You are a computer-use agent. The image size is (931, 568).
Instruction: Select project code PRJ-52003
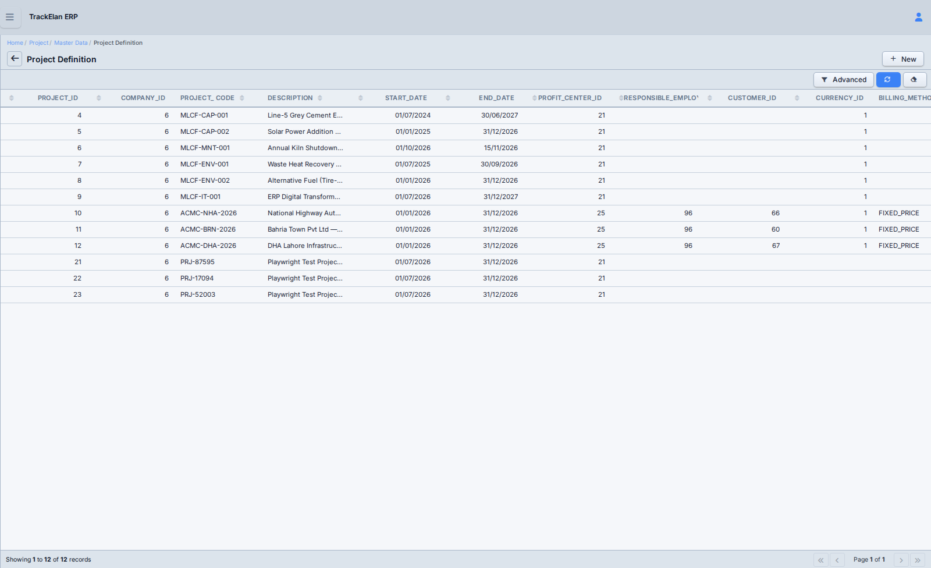coord(198,294)
